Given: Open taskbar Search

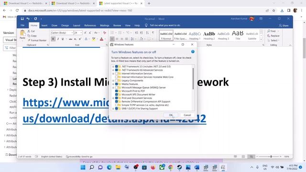Looking at the screenshot, I should click(x=92, y=167).
